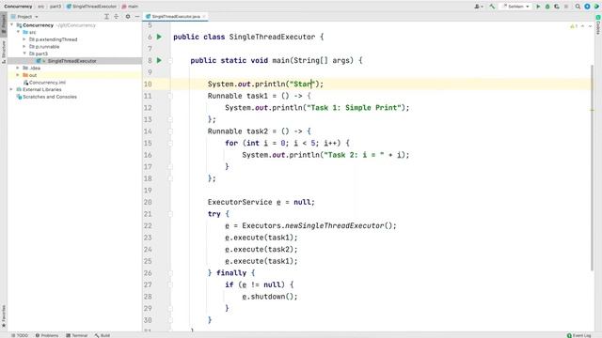This screenshot has width=602, height=338.
Task: Click line number 20 in the gutter
Action: [x=148, y=202]
